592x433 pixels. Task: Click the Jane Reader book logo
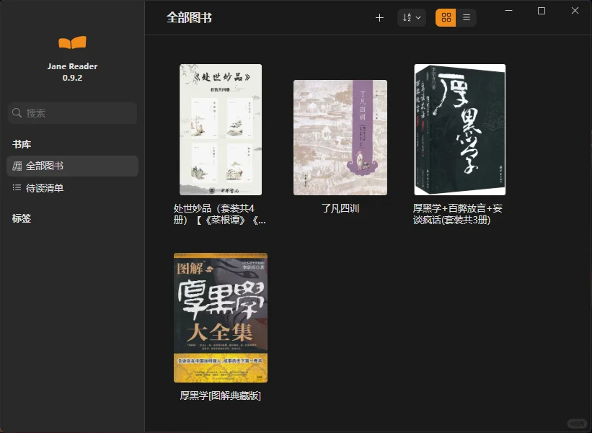(x=72, y=43)
